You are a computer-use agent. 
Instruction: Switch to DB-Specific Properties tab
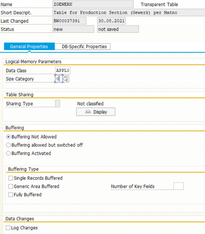pos(84,47)
